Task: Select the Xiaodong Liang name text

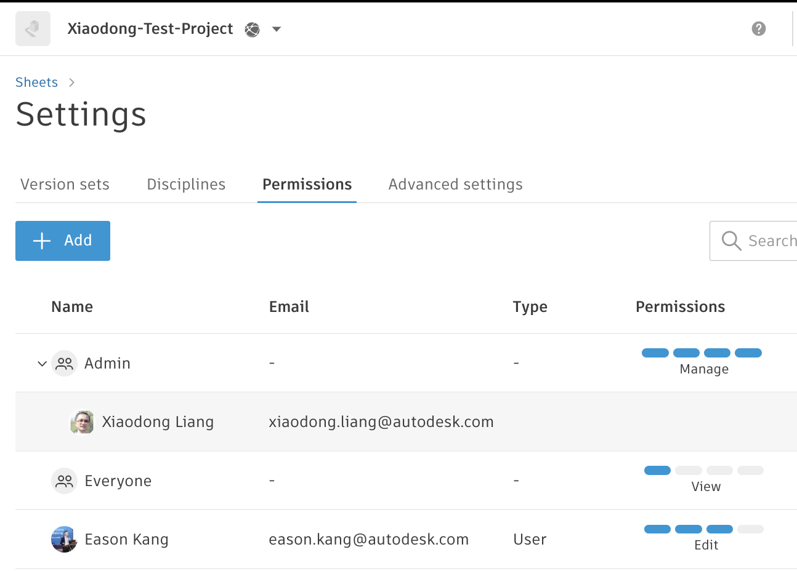Action: pos(158,422)
